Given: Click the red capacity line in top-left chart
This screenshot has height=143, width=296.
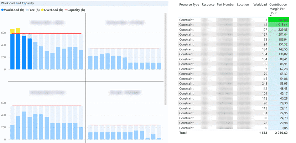Looking at the screenshot, I should 56,34.
